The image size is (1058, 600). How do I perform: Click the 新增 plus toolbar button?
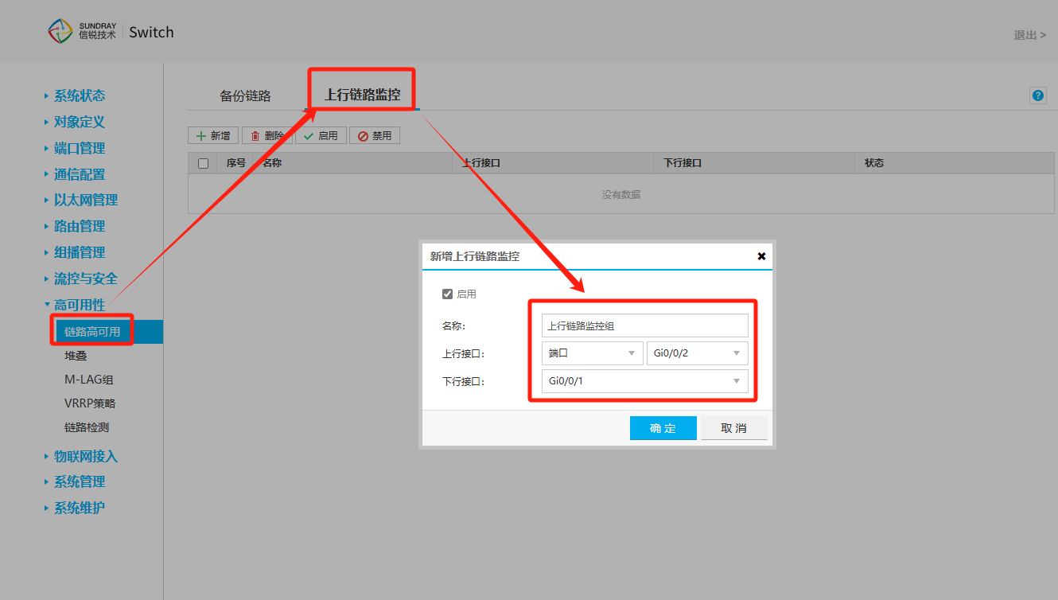pyautogui.click(x=213, y=136)
